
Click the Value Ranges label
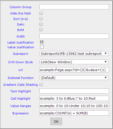coord(21,106)
